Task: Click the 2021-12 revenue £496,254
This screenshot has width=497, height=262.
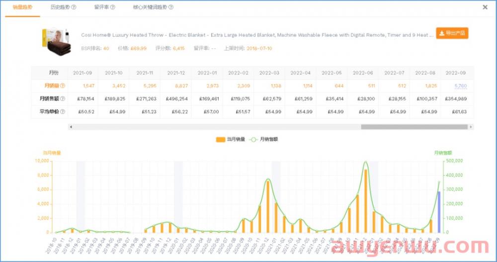Action: coord(177,98)
